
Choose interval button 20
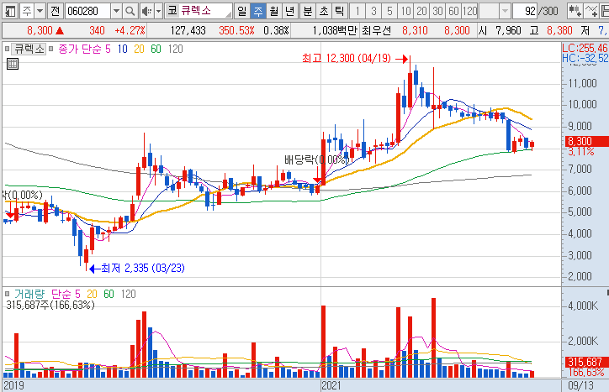[x=421, y=11]
